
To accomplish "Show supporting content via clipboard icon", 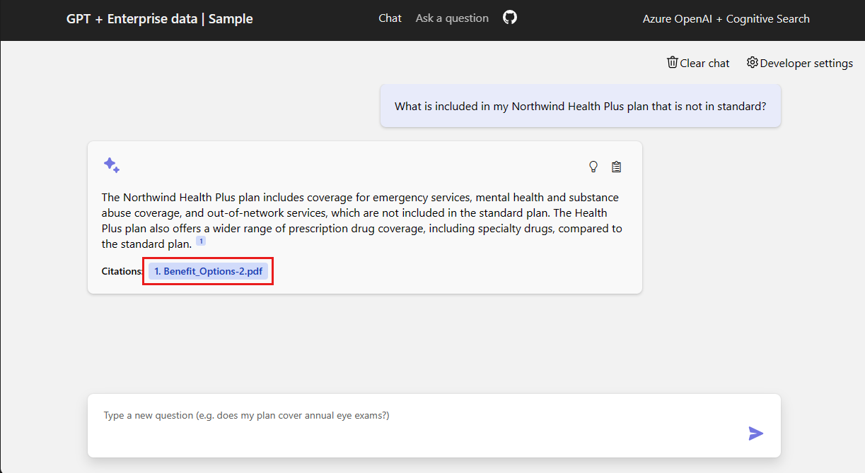I will click(617, 167).
